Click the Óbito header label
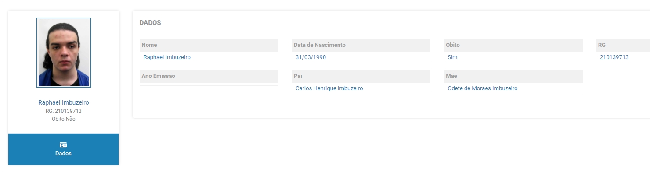The image size is (650, 172). 453,45
